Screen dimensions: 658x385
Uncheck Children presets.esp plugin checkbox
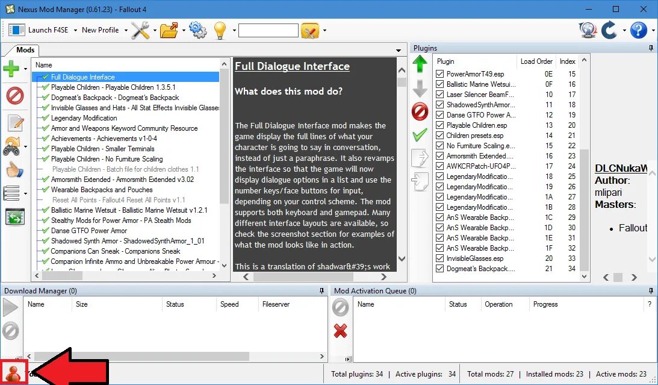tap(439, 135)
